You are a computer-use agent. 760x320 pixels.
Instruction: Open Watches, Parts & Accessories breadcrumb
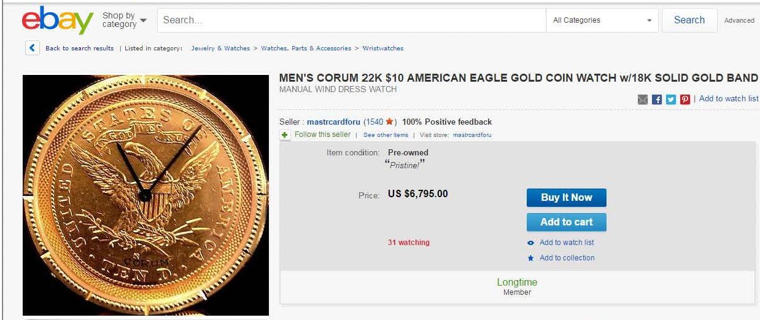coord(306,48)
